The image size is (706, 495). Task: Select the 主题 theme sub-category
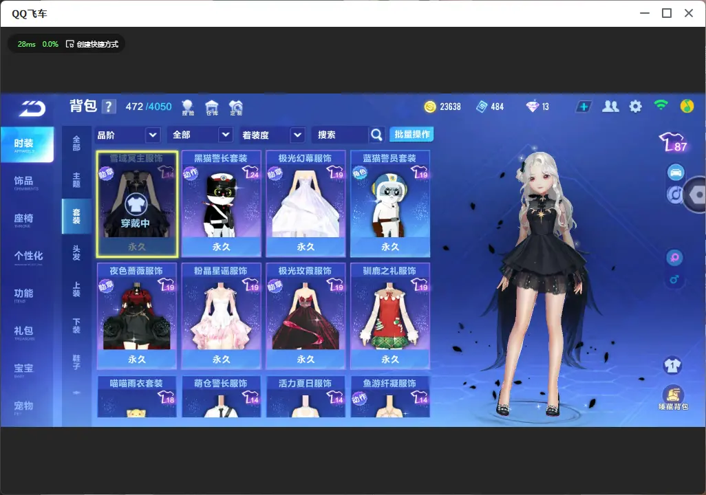76,179
